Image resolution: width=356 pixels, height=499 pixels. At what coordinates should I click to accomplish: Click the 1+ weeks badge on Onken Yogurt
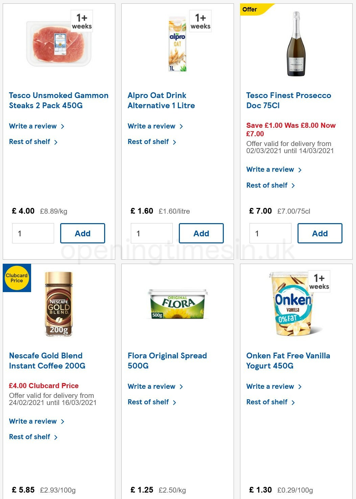(x=319, y=281)
